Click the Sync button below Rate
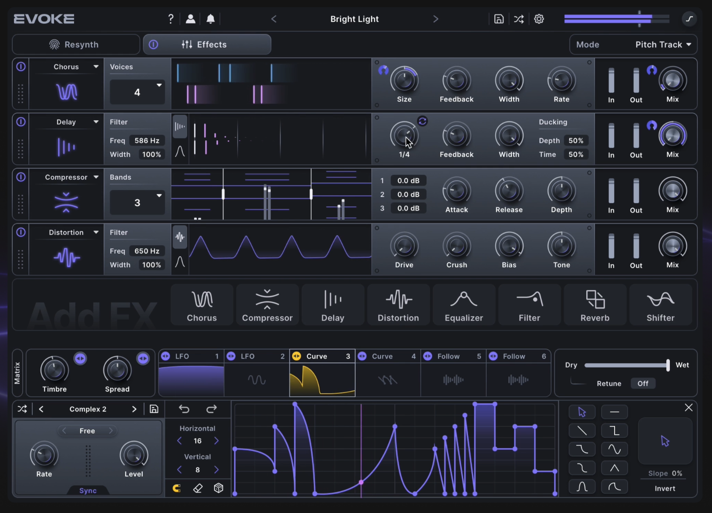 pyautogui.click(x=88, y=491)
